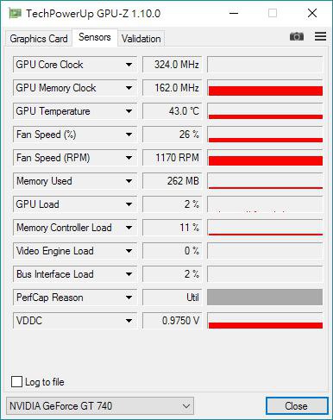
Task: Open the Memory Used dropdown arrow
Action: [129, 181]
